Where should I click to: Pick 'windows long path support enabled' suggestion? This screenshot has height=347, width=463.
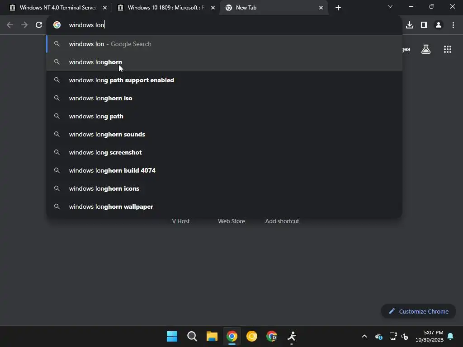(x=224, y=80)
